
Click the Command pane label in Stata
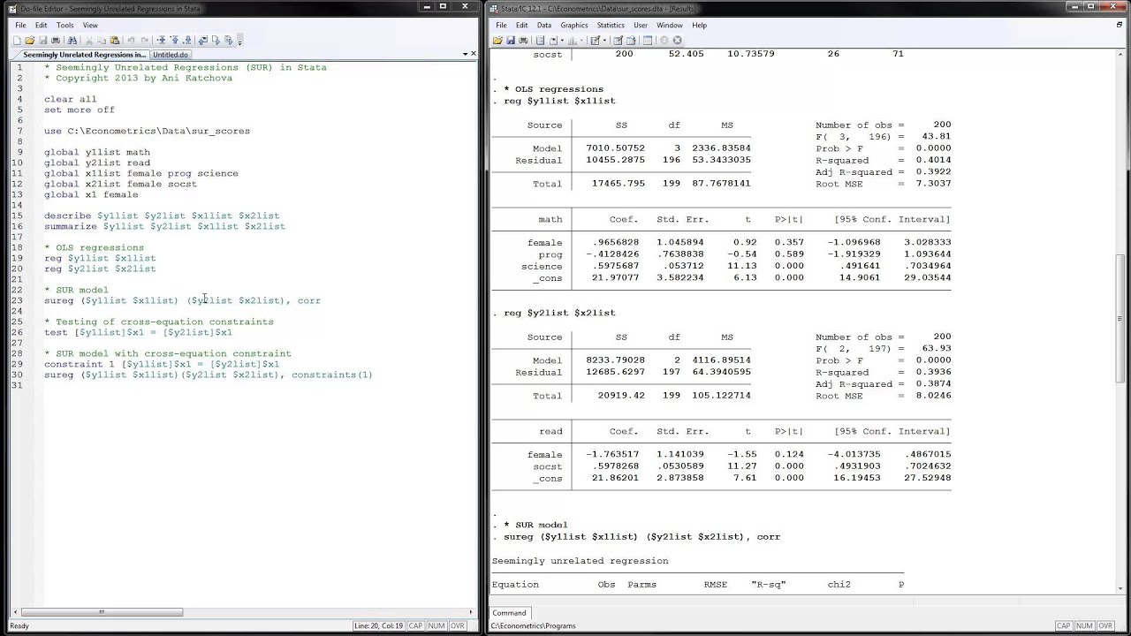pyautogui.click(x=509, y=613)
